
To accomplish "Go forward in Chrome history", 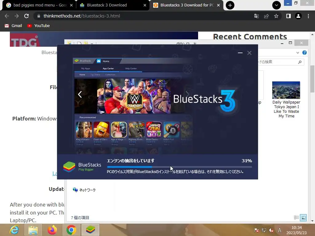I will coord(17,16).
